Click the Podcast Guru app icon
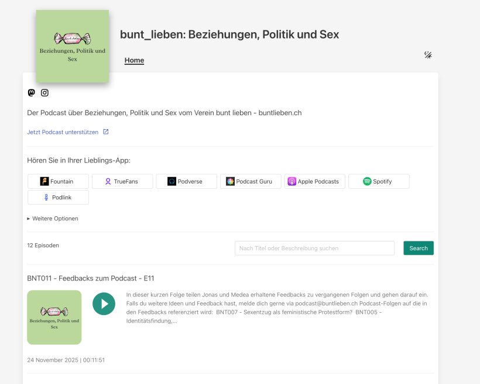 pos(231,181)
